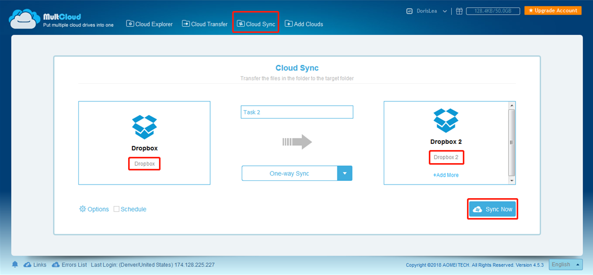The height and width of the screenshot is (275, 593).
Task: Click the account icon beside DorisLea
Action: click(409, 11)
